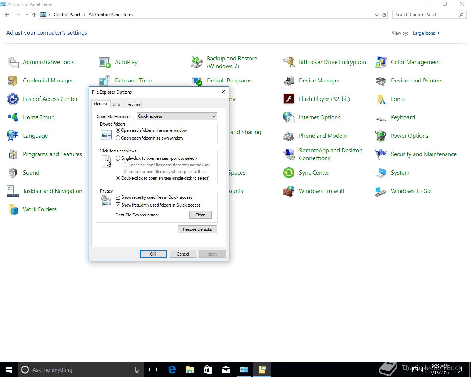471x377 pixels.
Task: Go back with the Back arrow
Action: click(x=7, y=15)
